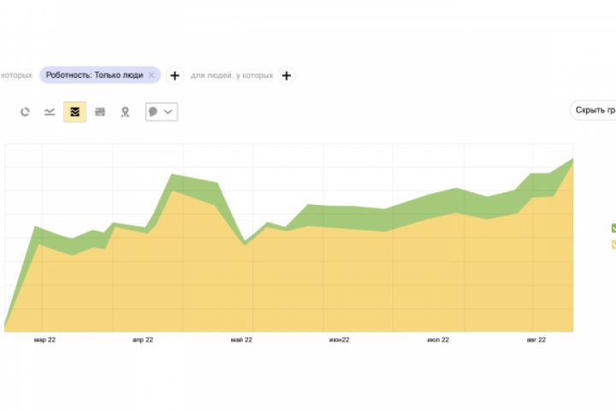Click the 'апр 22' axis label
616x410 pixels.
pyautogui.click(x=143, y=340)
